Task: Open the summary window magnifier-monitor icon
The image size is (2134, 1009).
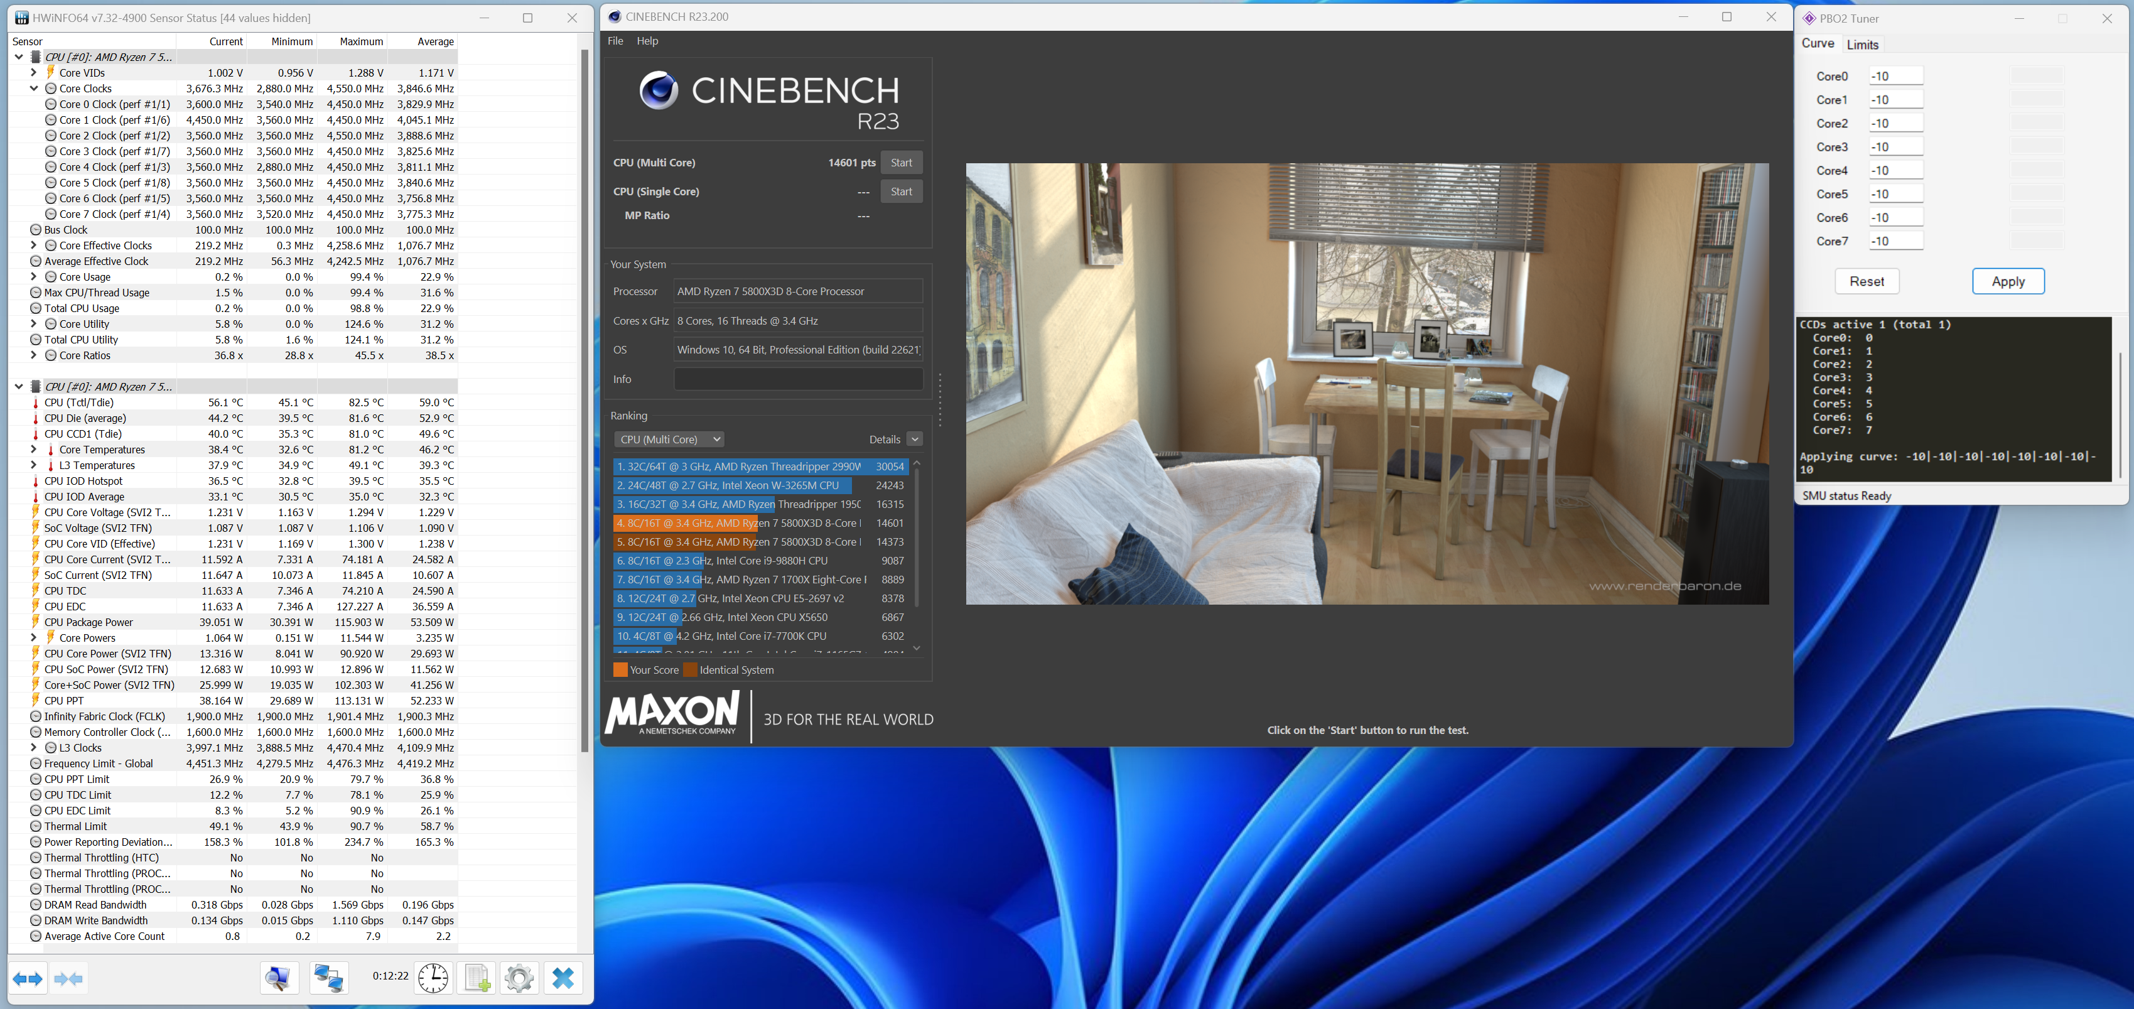Action: pos(278,978)
